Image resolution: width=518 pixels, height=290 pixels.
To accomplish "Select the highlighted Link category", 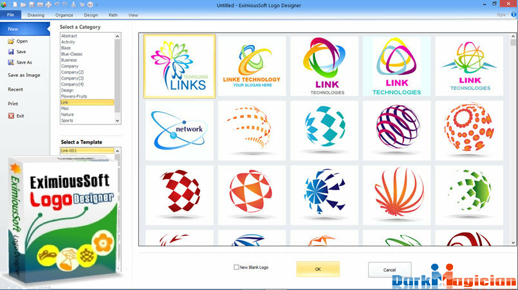I will 88,103.
